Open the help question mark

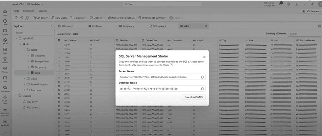pos(305,4)
